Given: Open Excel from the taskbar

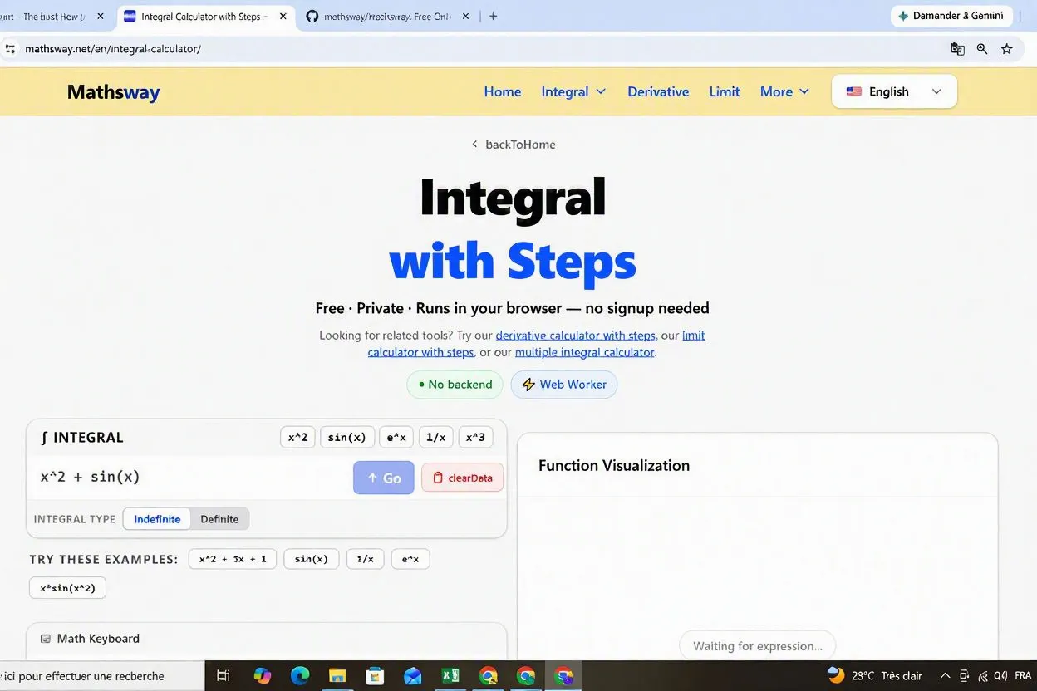Looking at the screenshot, I should tap(450, 675).
